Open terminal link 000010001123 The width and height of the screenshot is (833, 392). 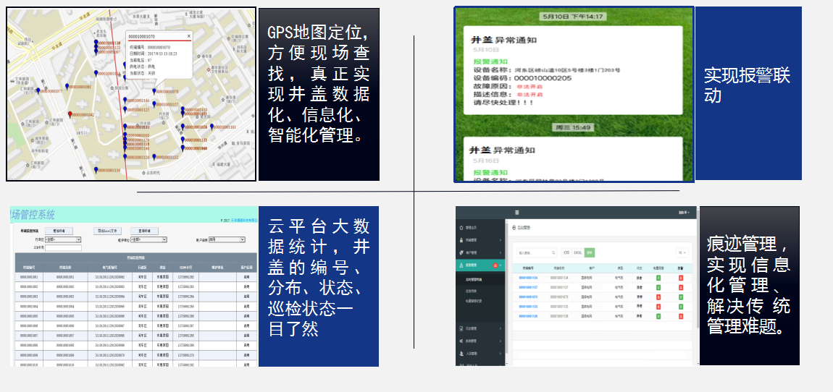[528, 307]
